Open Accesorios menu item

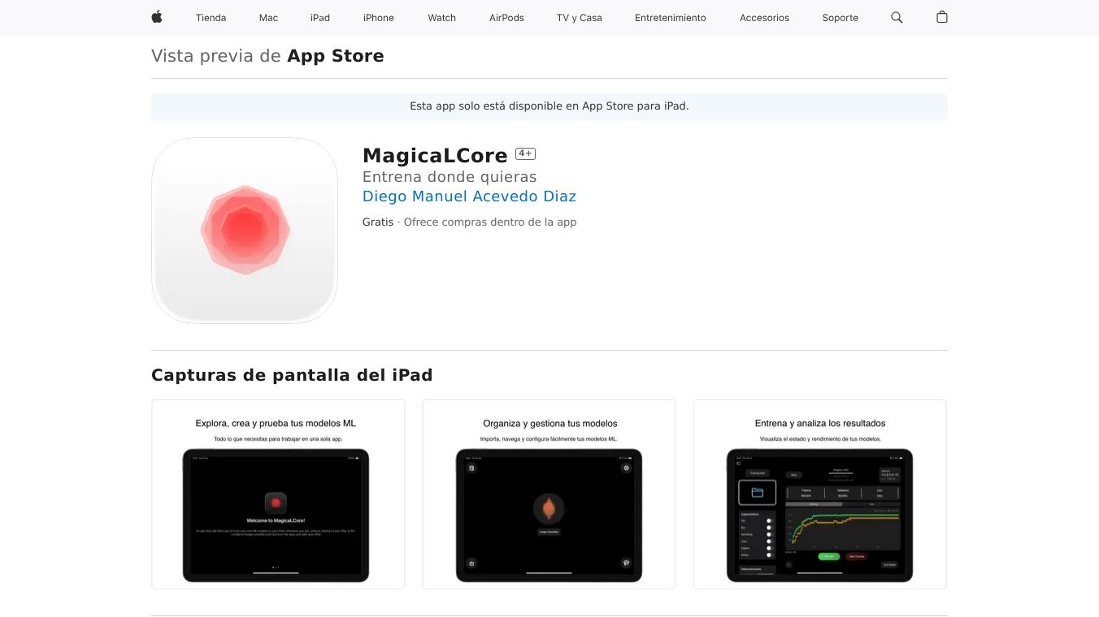coord(764,18)
